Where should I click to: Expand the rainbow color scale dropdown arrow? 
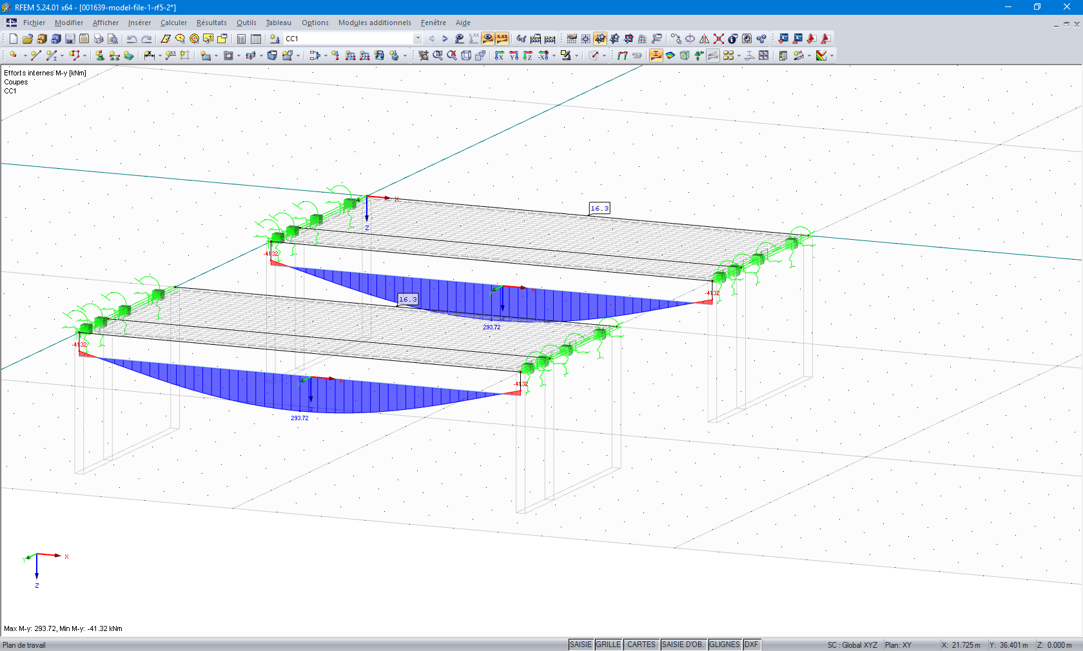832,55
